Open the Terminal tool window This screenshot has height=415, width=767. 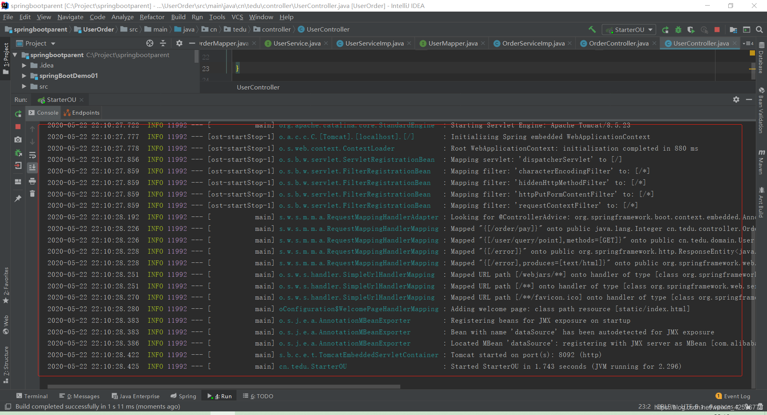[32, 396]
